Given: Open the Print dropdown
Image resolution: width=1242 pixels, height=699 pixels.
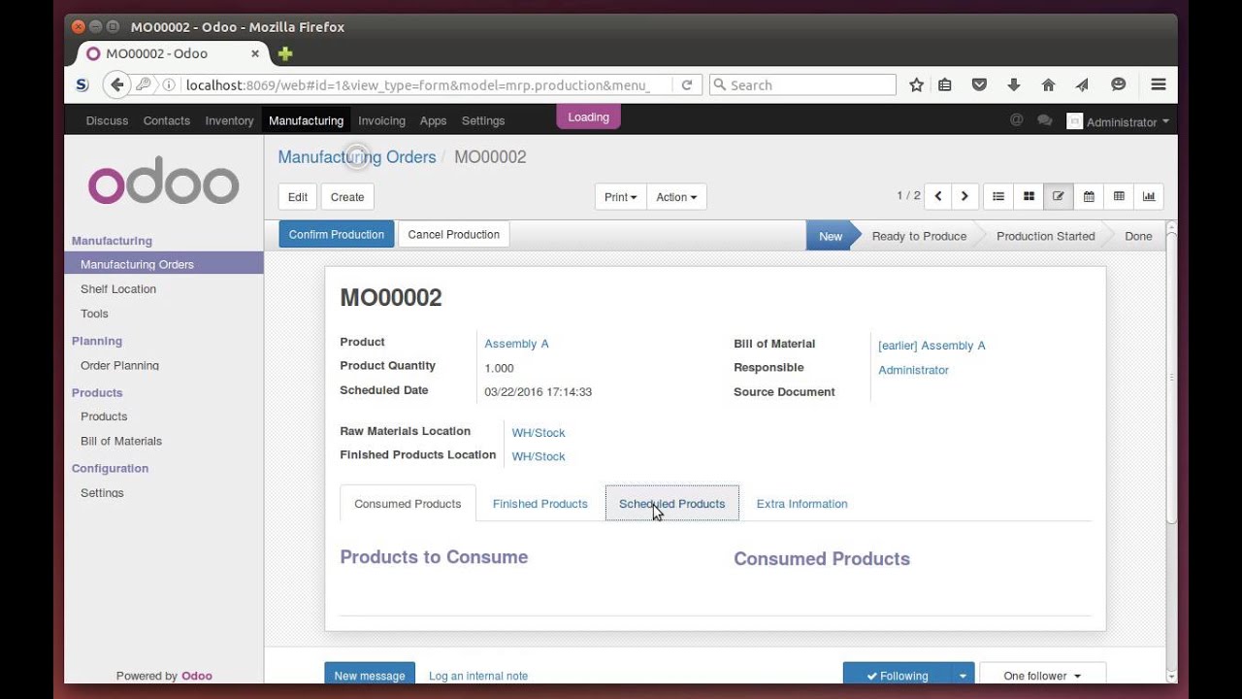Looking at the screenshot, I should click(x=620, y=197).
